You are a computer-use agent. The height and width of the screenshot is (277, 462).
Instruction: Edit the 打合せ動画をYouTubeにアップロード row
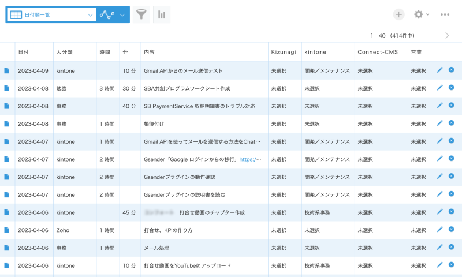click(x=439, y=265)
